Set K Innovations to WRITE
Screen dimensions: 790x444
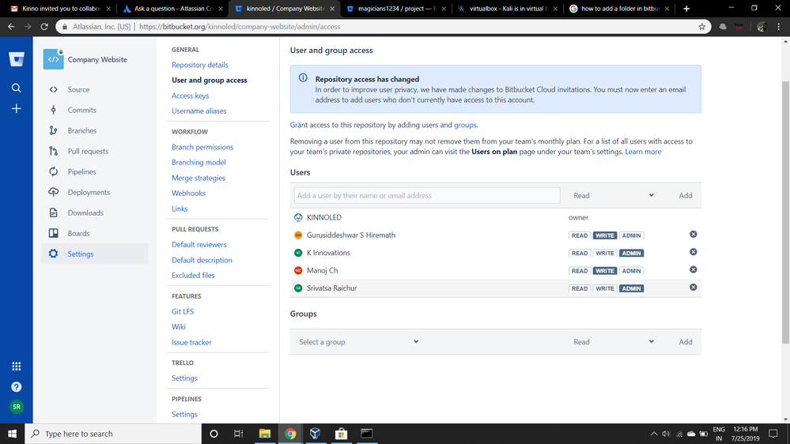point(605,254)
